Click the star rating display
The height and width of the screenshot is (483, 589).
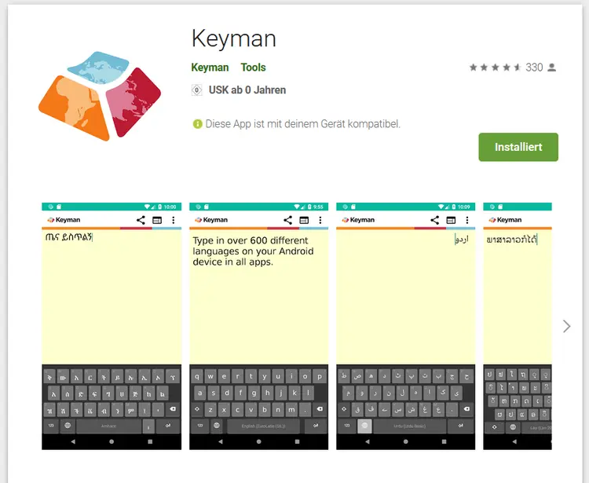(495, 68)
